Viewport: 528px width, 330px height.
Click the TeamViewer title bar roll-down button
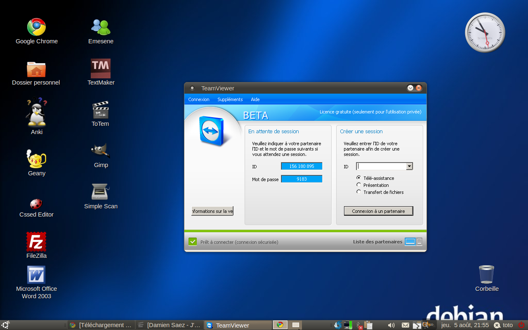[410, 88]
